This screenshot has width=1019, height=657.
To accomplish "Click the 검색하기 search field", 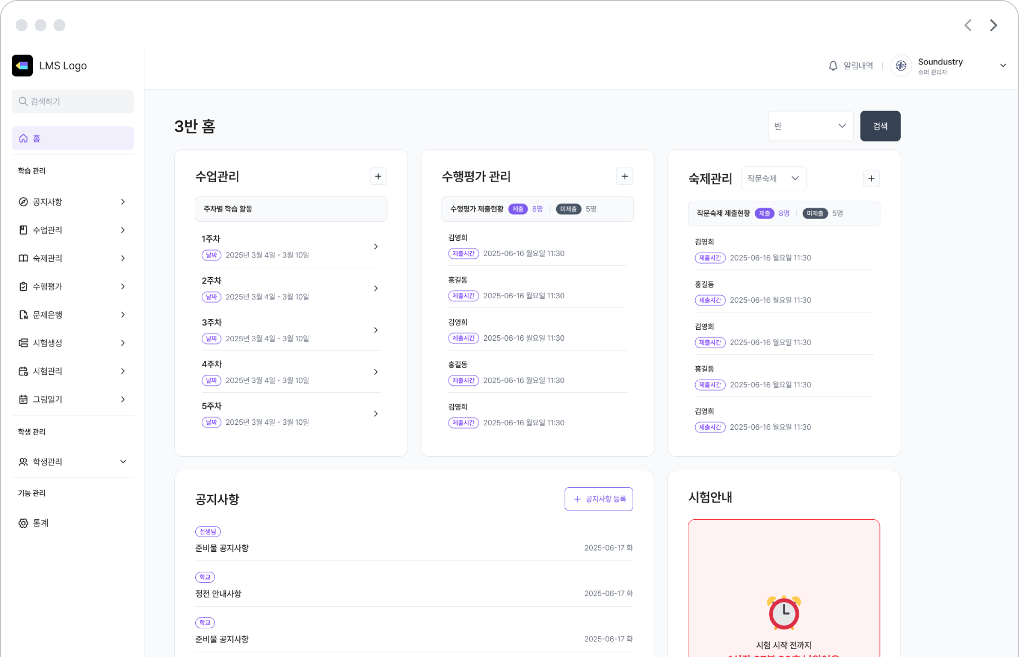I will pyautogui.click(x=72, y=101).
